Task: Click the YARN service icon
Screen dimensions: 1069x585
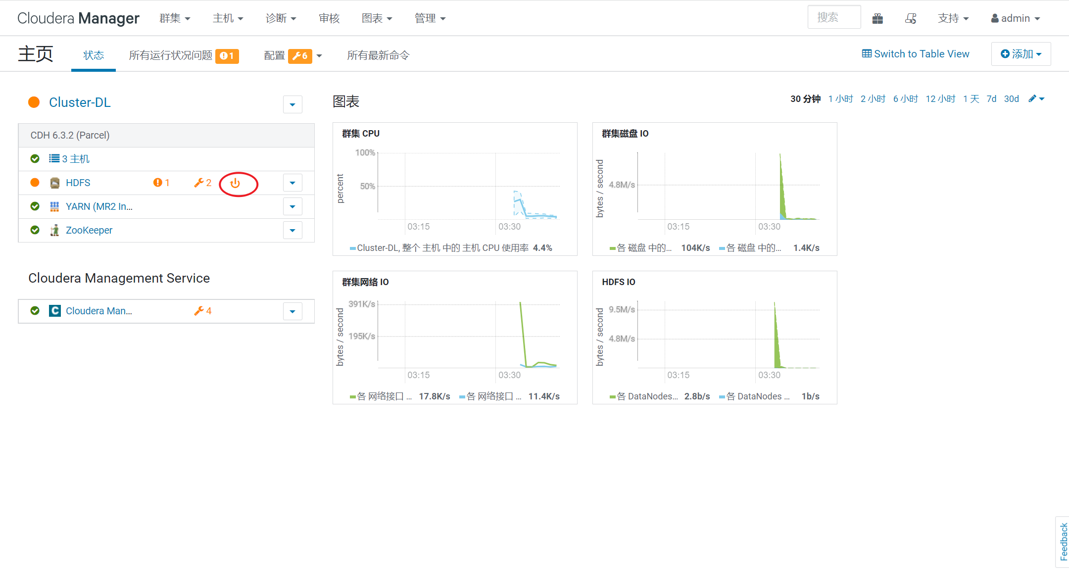Action: click(x=54, y=206)
